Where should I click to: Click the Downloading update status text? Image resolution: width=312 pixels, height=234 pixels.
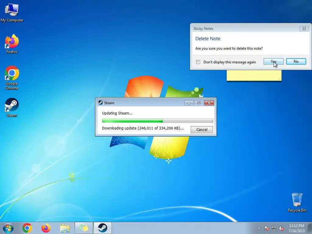143,128
